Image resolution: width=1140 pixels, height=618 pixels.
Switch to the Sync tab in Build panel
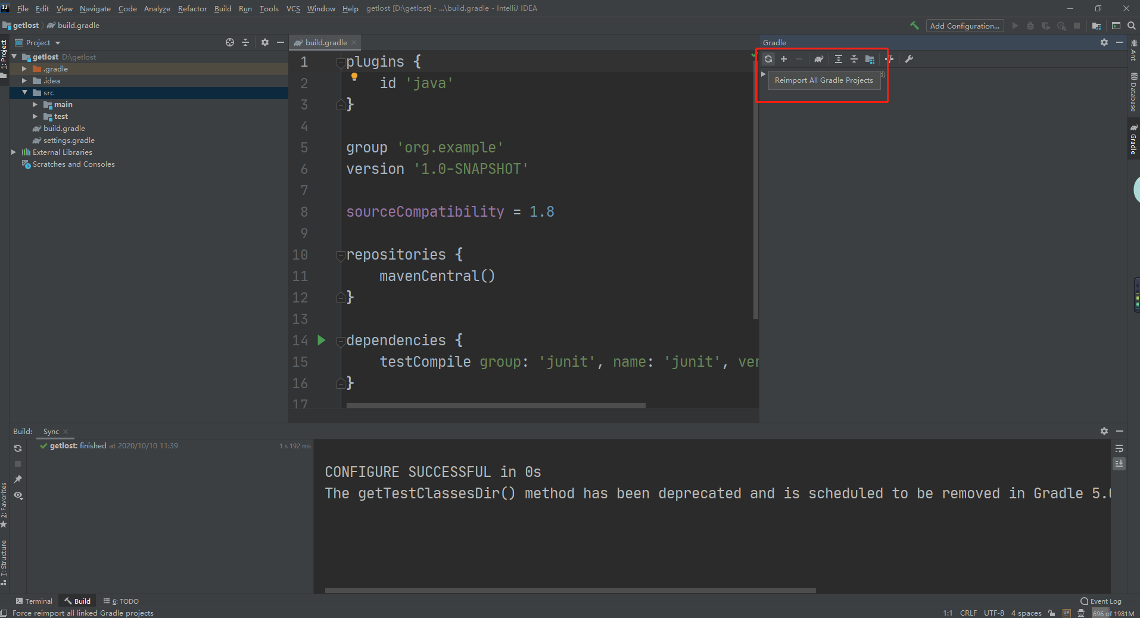(51, 431)
